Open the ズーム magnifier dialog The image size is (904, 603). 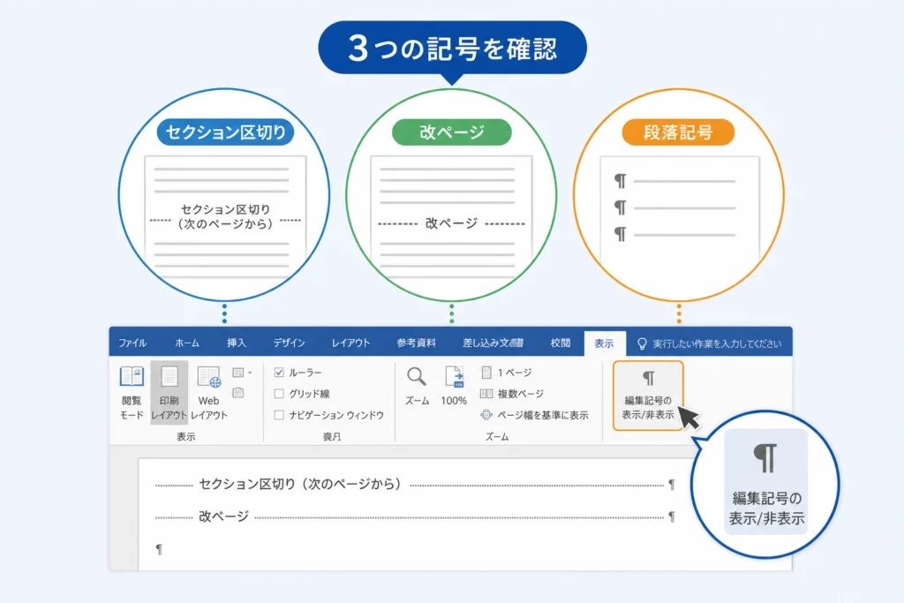click(417, 386)
